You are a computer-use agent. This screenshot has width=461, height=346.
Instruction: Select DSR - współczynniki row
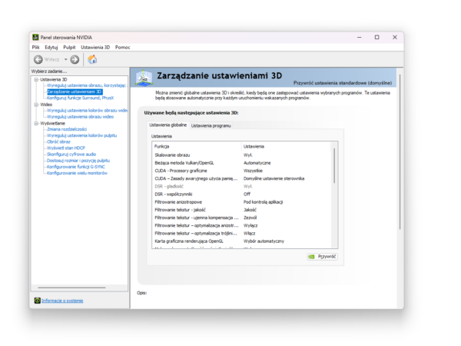pyautogui.click(x=241, y=195)
